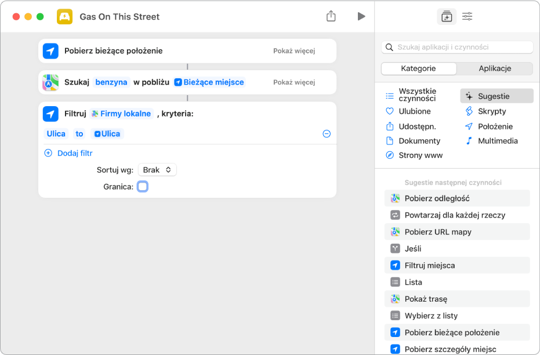Run the shortcut with the play button
The image size is (540, 355).
coord(361,16)
